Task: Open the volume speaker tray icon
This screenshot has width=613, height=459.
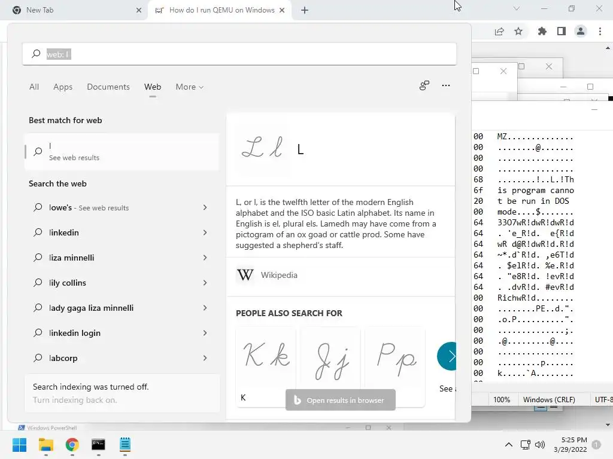Action: point(540,445)
